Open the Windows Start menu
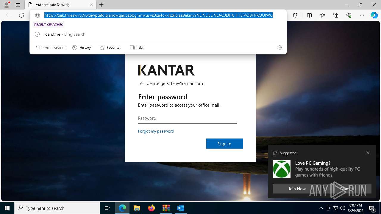 pyautogui.click(x=7, y=208)
